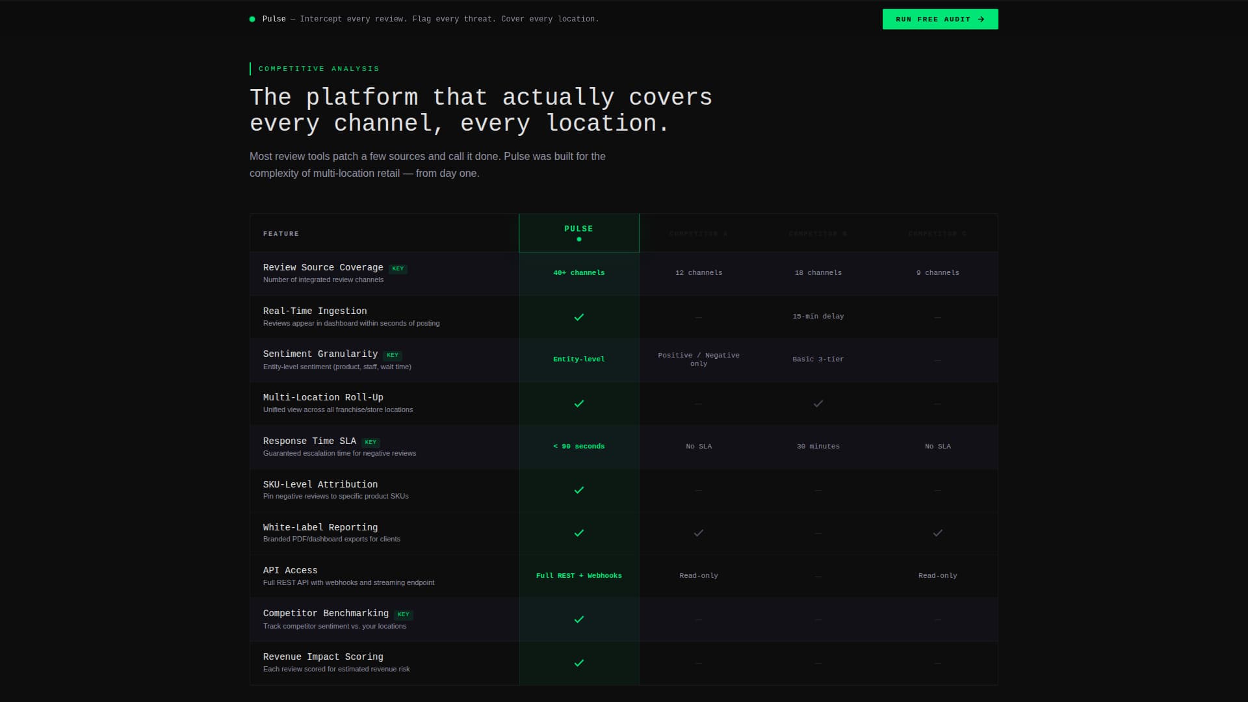Click the 'Competitive Analysis' section label

click(319, 69)
